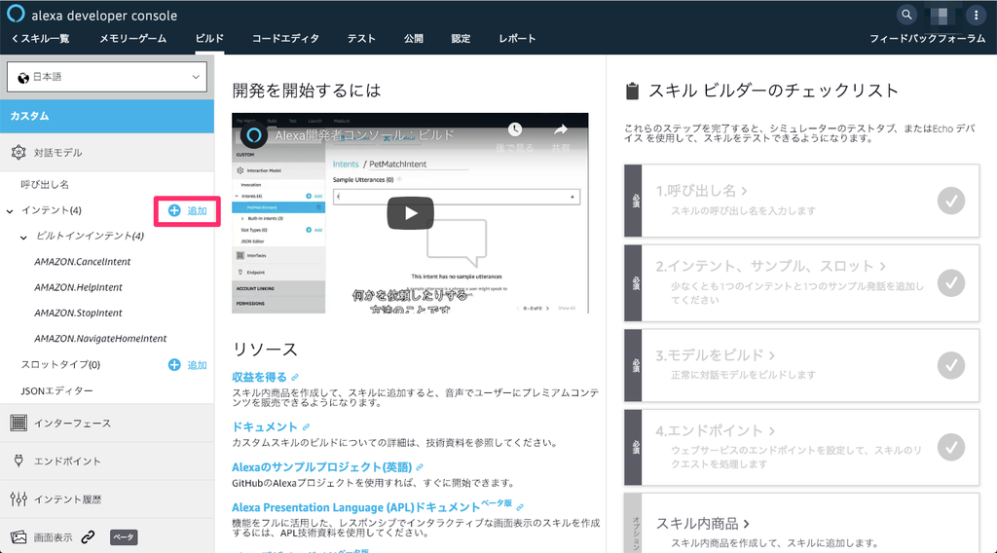Click the plus icon beside スロットタイプ
The image size is (997, 553).
(x=174, y=364)
